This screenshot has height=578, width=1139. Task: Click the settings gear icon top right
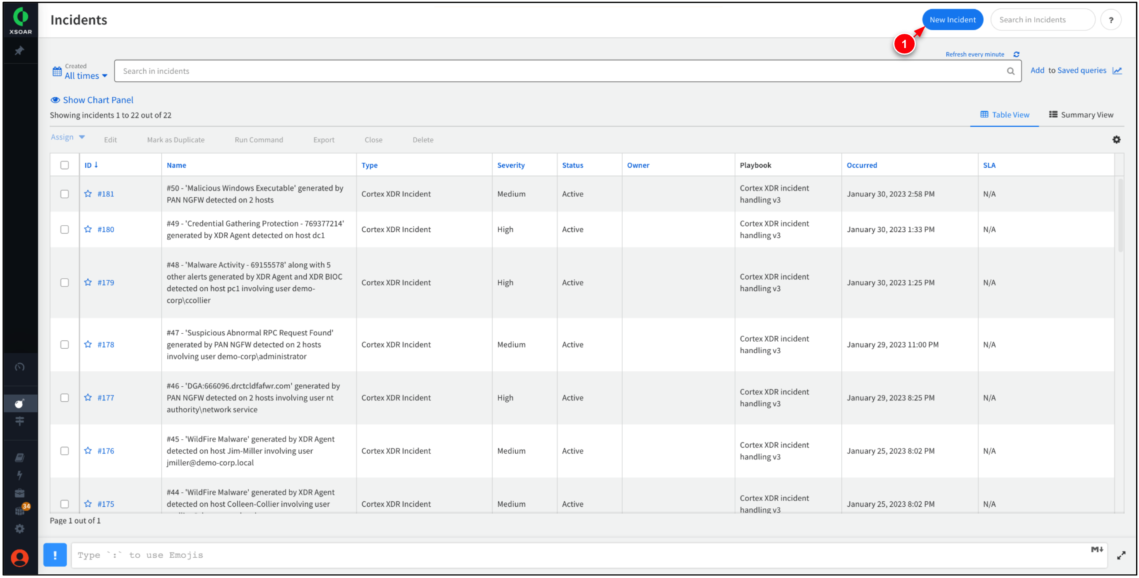tap(1117, 140)
